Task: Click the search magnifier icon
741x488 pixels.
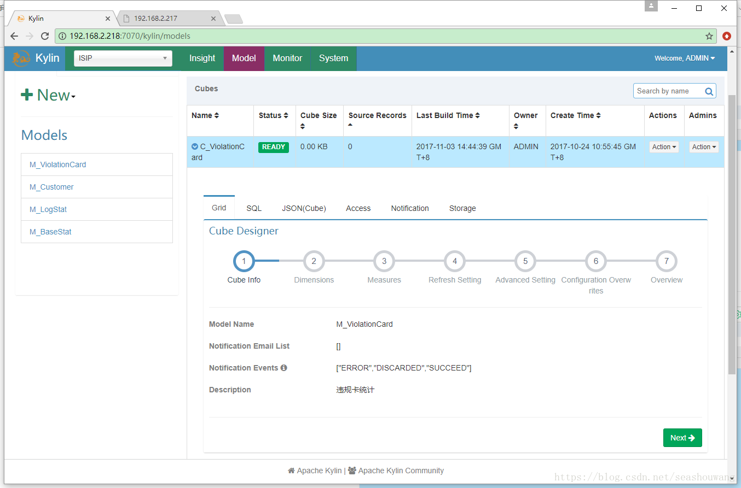Action: click(709, 91)
